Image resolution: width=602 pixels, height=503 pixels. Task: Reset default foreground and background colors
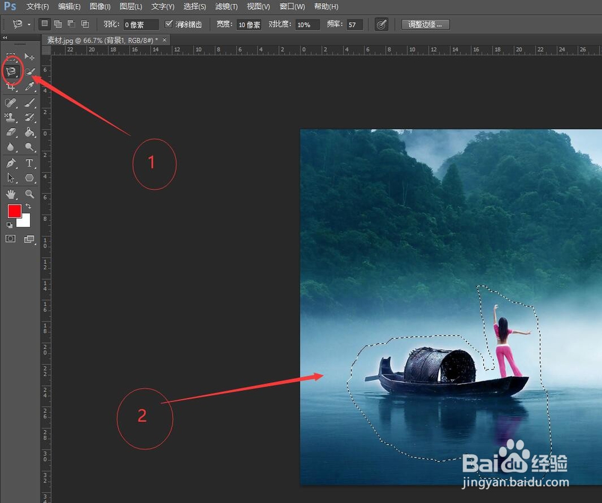click(10, 225)
